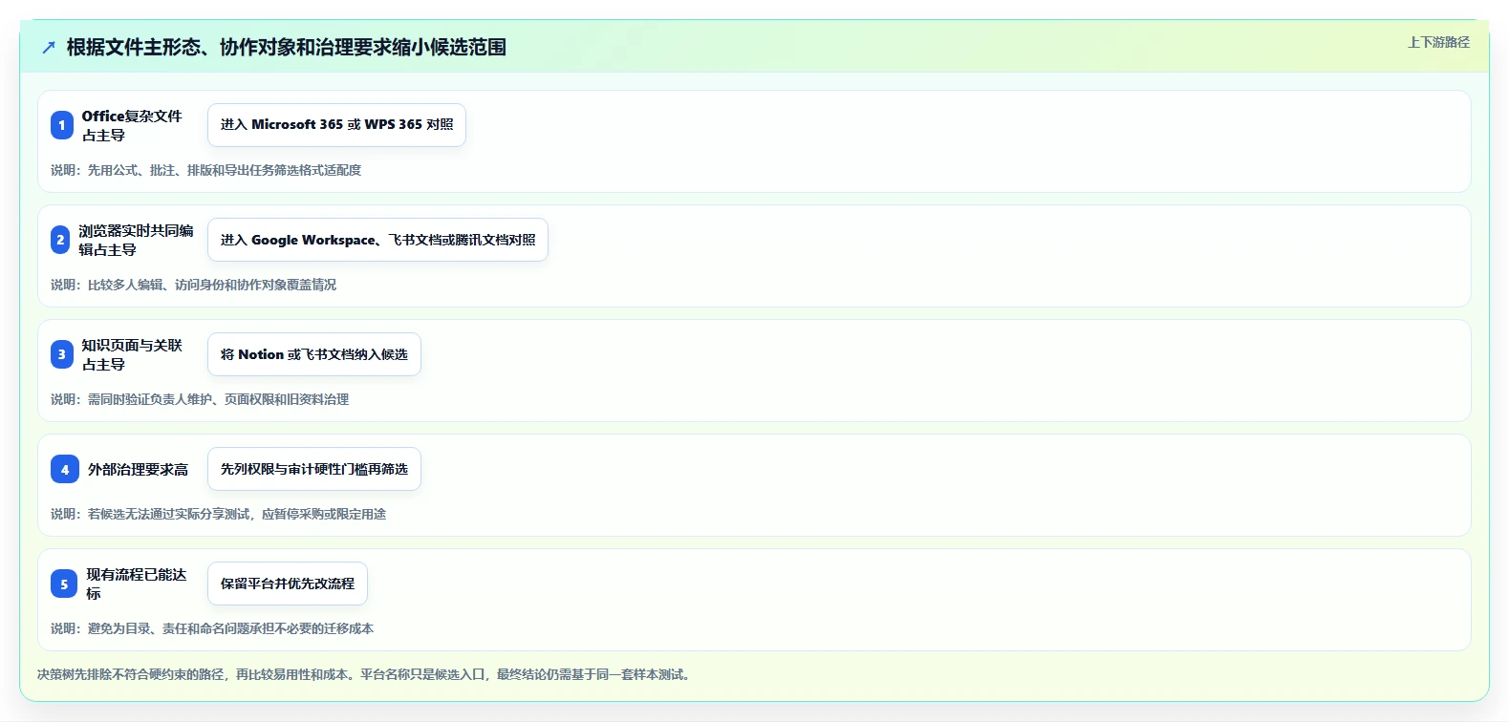The width and height of the screenshot is (1509, 722).
Task: Click 将 Notion 或飞书文档纳入候选
Action: pyautogui.click(x=314, y=354)
